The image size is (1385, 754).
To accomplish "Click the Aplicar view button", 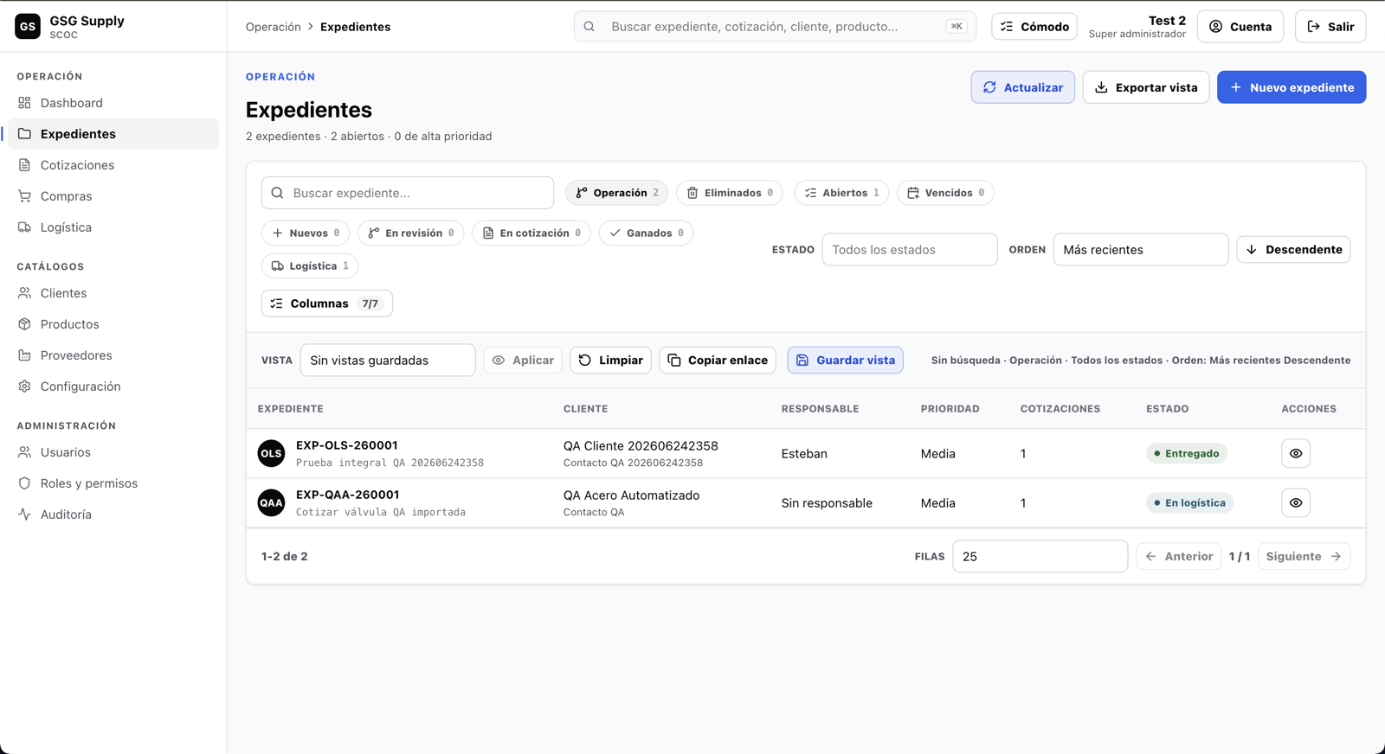I will coord(523,361).
